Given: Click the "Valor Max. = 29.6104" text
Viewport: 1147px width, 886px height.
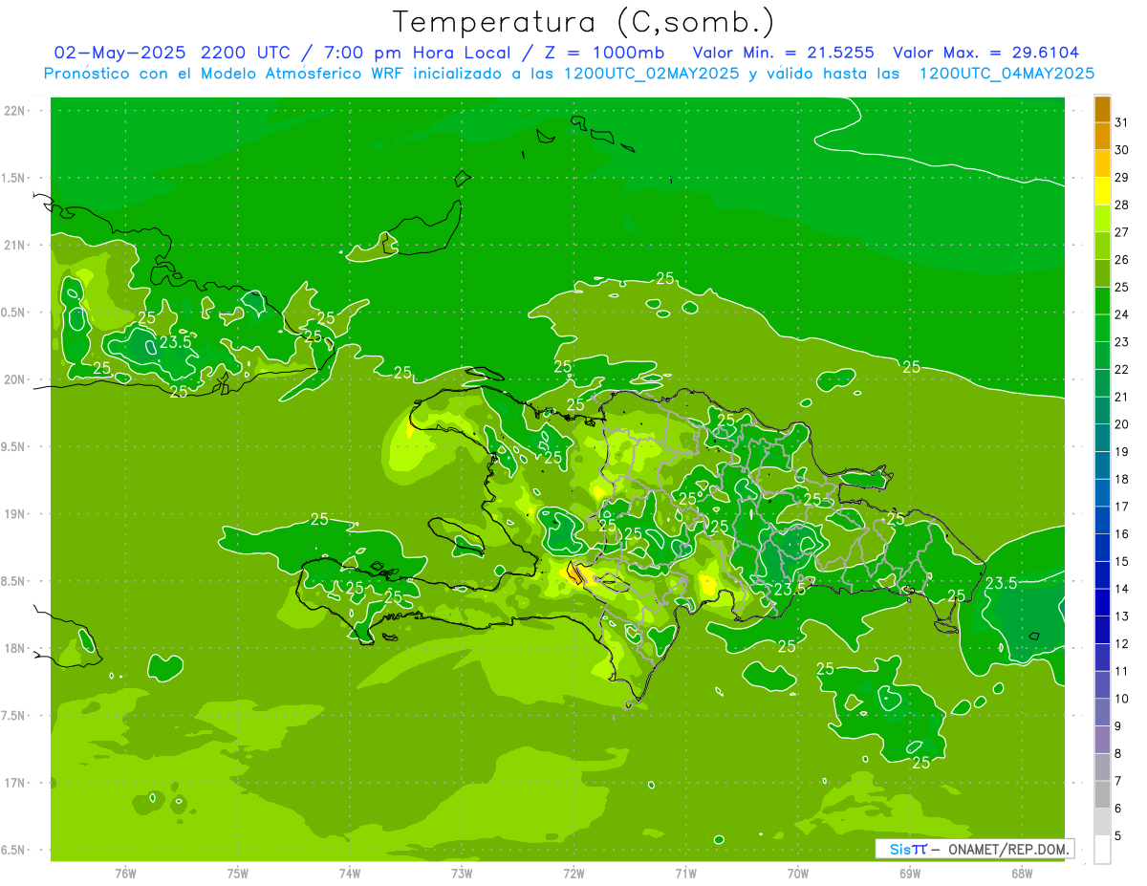Looking at the screenshot, I should [x=986, y=53].
